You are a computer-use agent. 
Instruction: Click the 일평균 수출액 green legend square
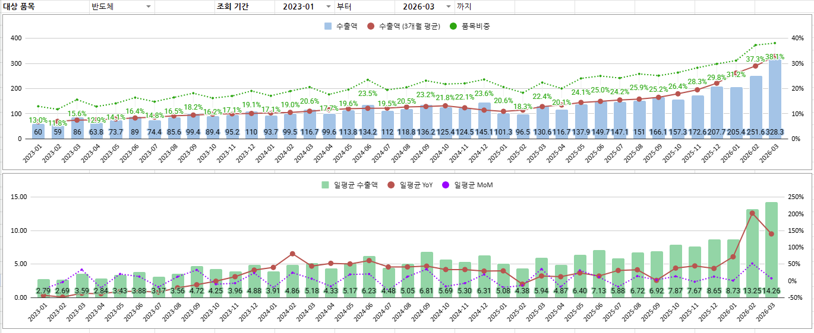[325, 185]
